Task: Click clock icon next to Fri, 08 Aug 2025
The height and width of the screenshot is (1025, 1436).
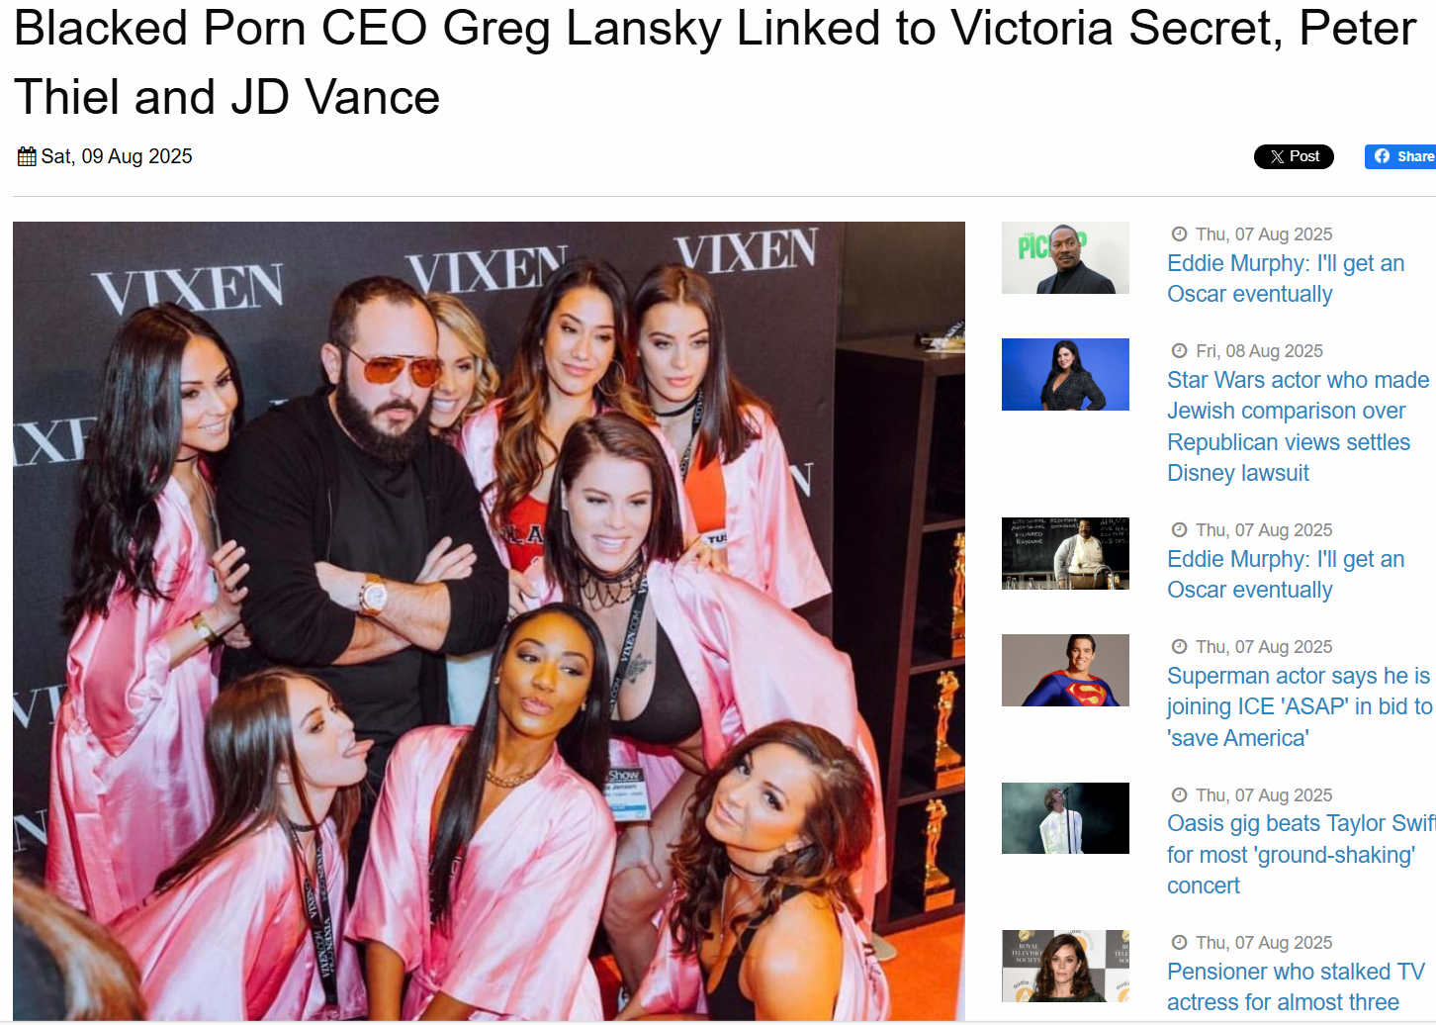Action: click(x=1179, y=351)
